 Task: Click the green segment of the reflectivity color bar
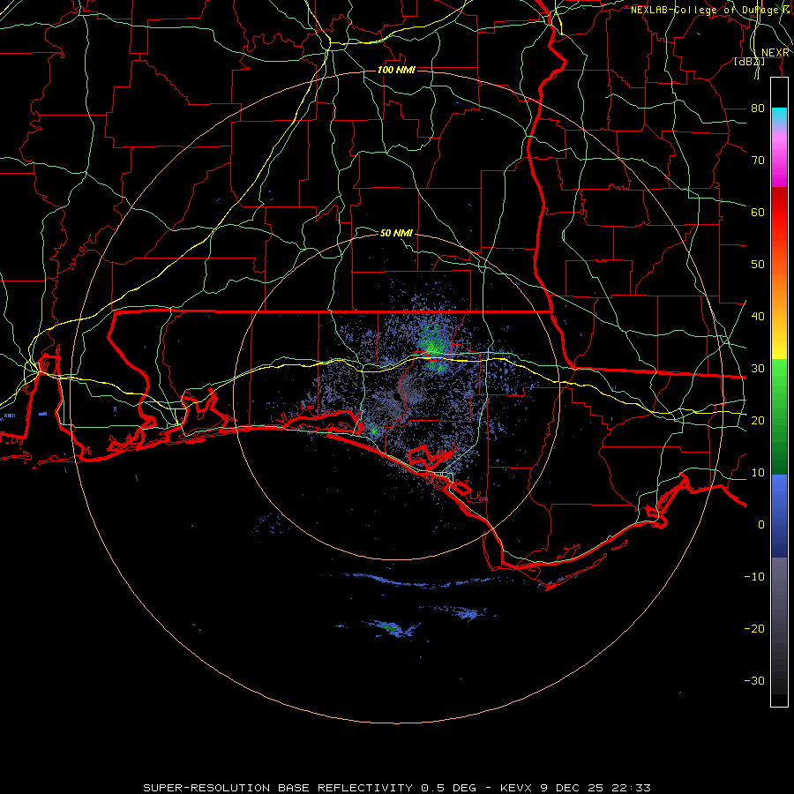coord(779,416)
